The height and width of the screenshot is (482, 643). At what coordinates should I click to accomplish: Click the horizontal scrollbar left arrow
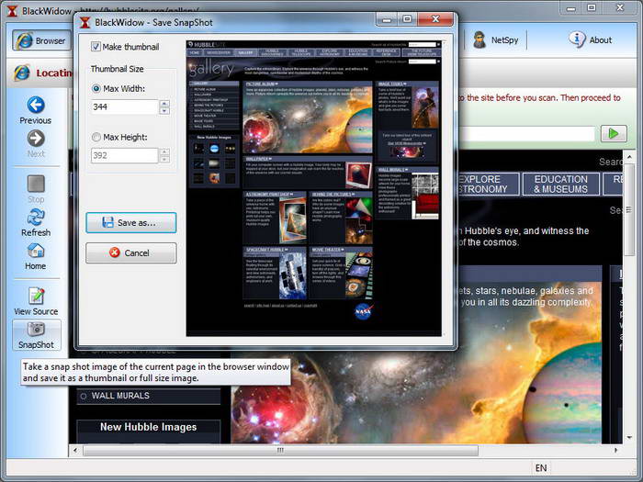[75, 451]
